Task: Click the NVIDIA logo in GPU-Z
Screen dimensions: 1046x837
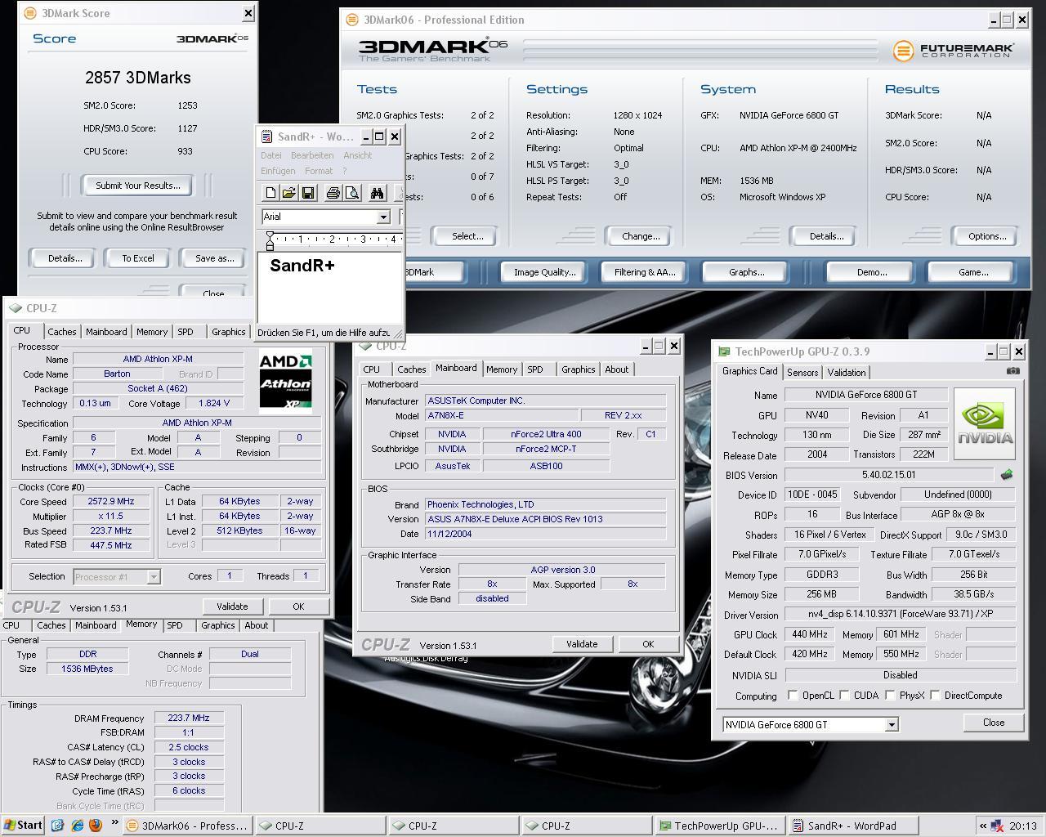Action: 985,423
